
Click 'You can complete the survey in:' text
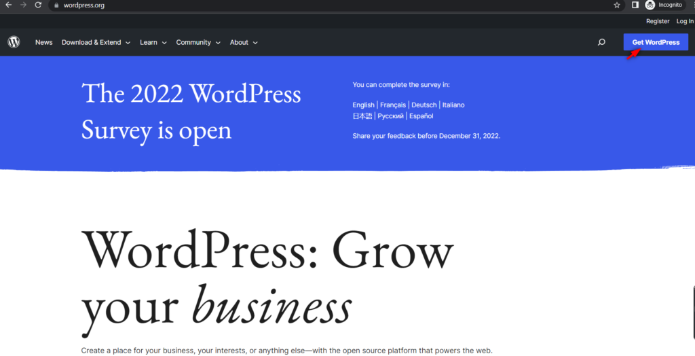[401, 84]
